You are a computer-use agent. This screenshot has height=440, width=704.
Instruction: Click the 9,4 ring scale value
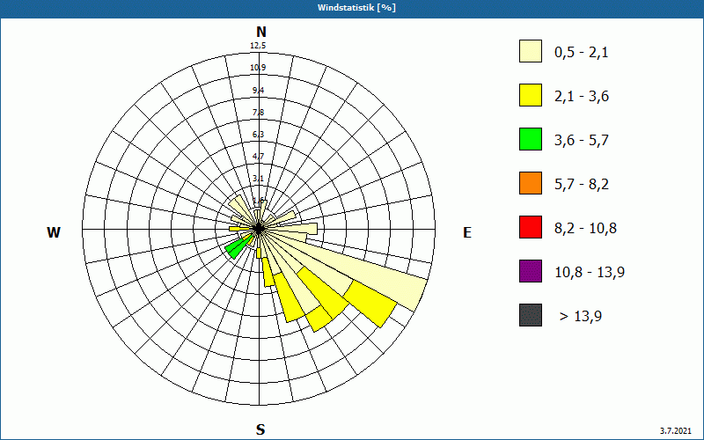(258, 91)
